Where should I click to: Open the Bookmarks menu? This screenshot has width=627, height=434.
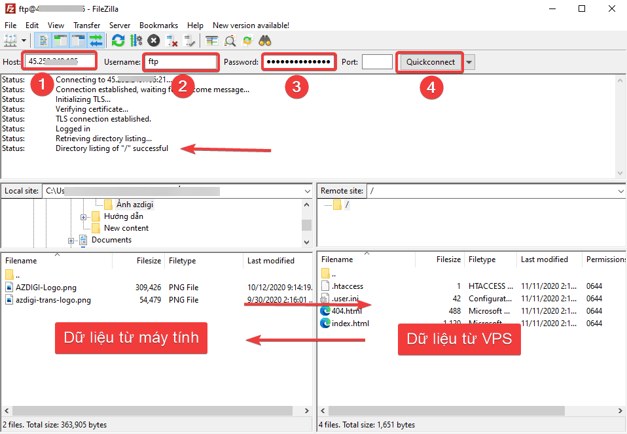[x=158, y=25]
